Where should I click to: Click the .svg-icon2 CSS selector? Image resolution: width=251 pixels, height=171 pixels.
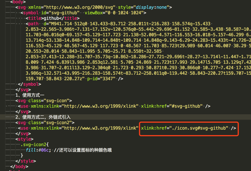[33, 144]
